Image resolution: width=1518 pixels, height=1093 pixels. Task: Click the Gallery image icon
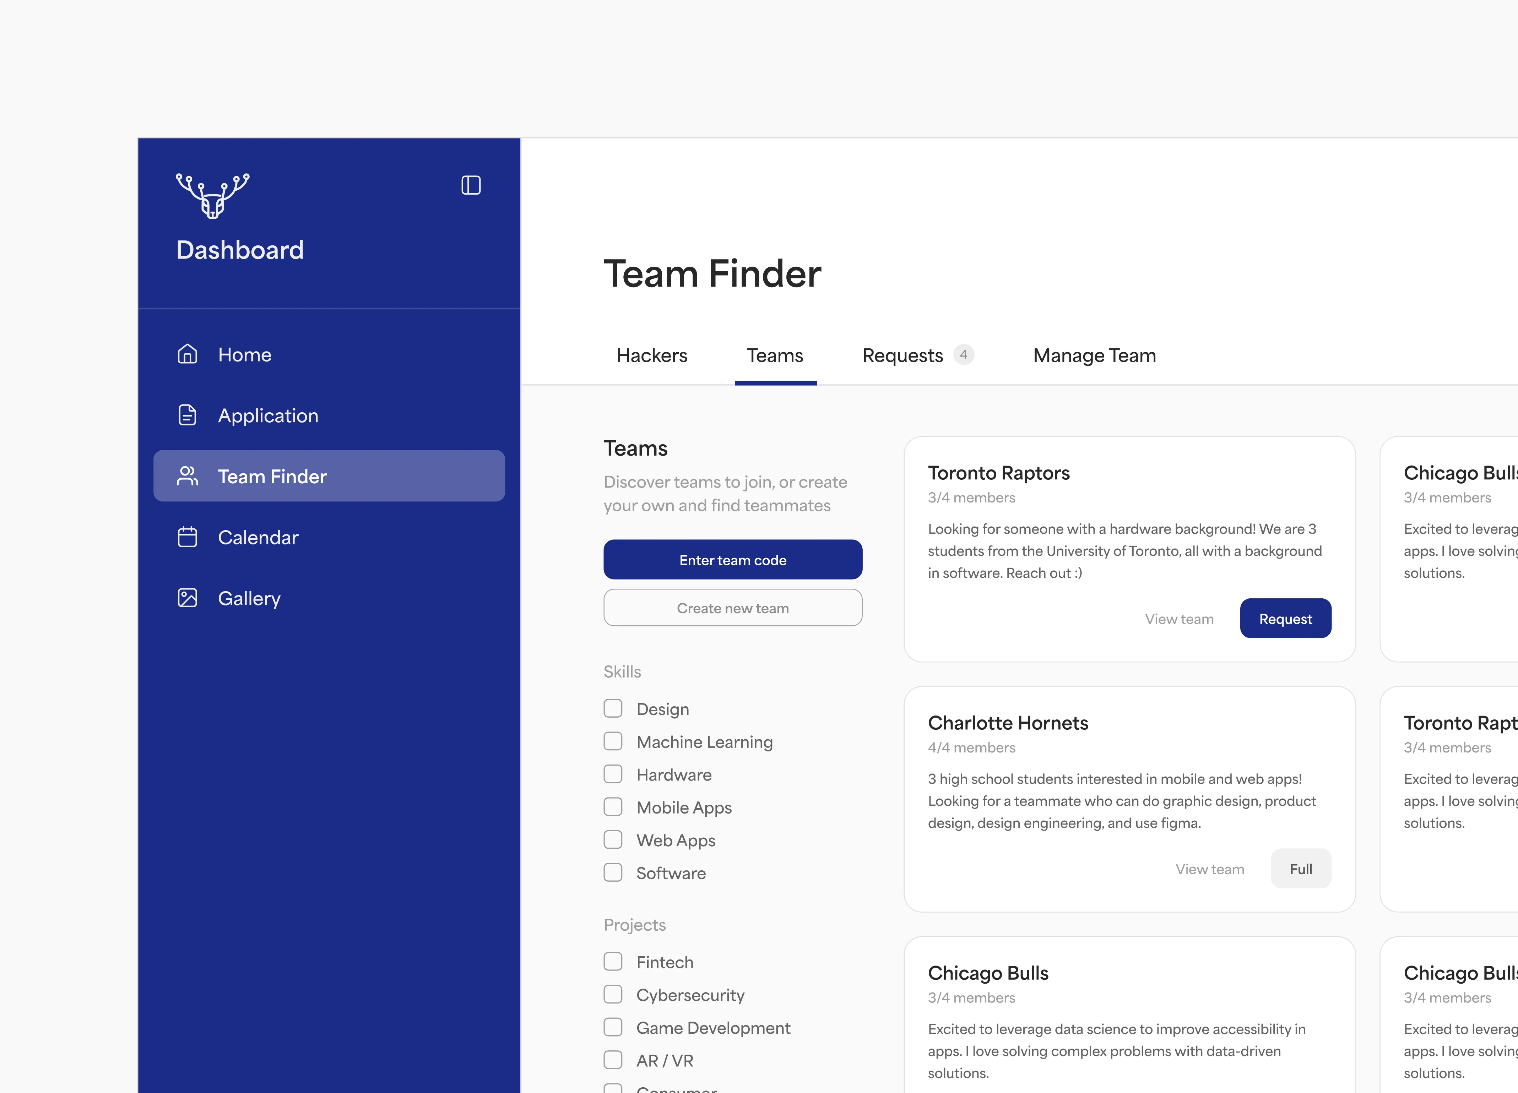[188, 598]
